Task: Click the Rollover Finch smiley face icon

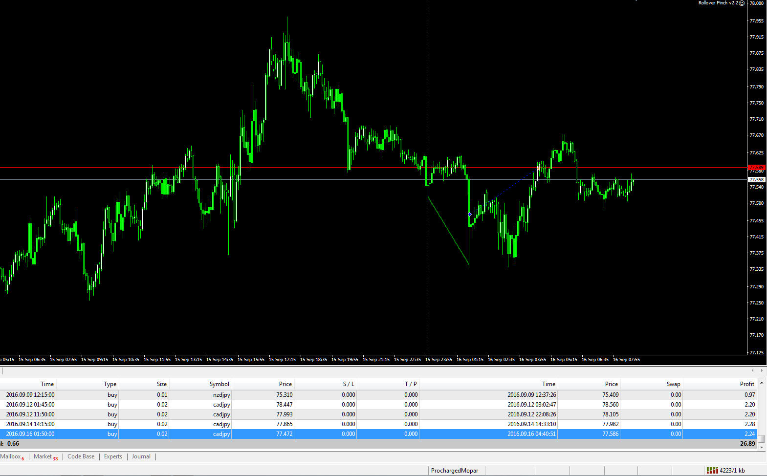Action: pos(742,3)
